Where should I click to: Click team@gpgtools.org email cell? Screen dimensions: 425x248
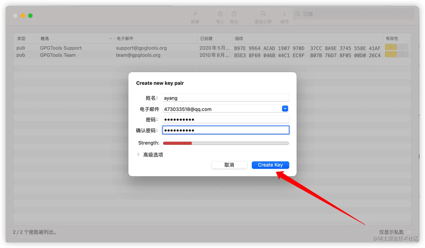[138, 55]
